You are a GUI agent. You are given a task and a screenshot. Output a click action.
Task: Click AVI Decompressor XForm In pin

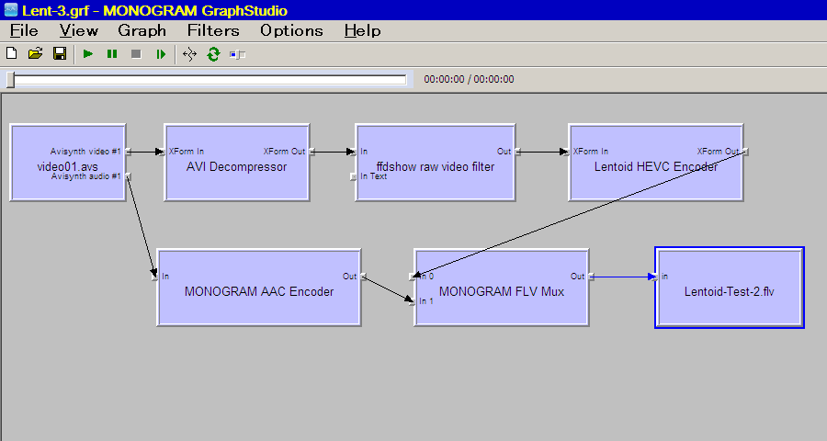(162, 152)
